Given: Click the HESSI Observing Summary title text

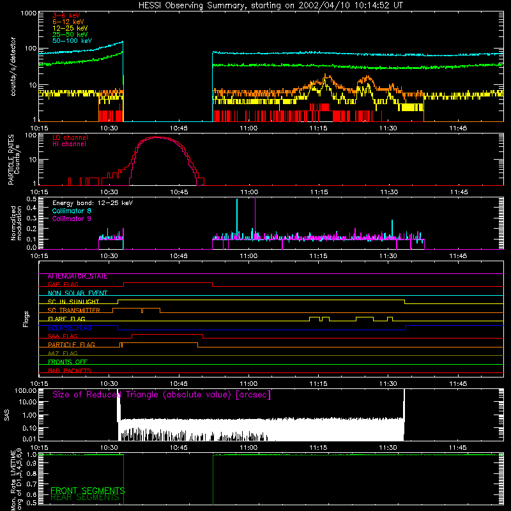Looking at the screenshot, I should [270, 6].
